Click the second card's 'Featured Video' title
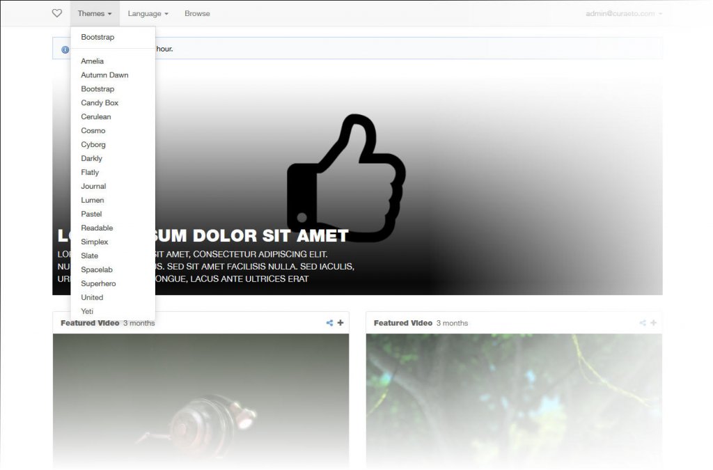 click(x=403, y=323)
